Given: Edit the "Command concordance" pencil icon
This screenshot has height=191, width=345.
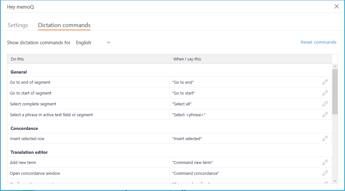Looking at the screenshot, I should [x=325, y=173].
